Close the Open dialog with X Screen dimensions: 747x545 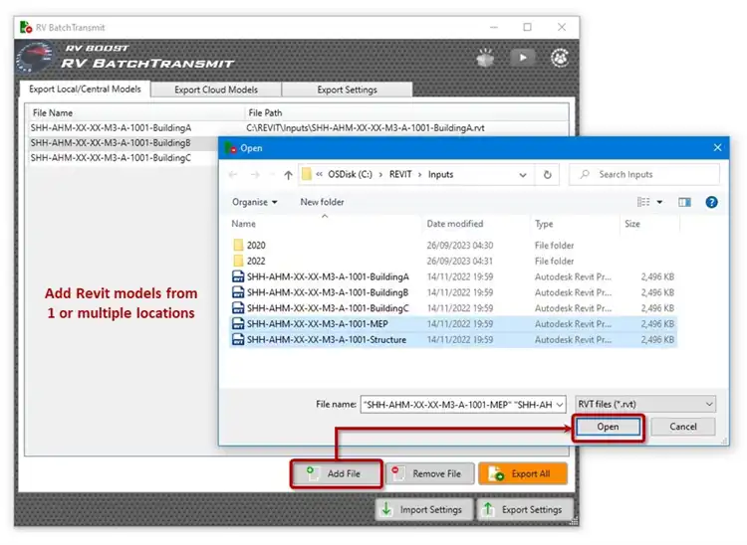tap(717, 148)
